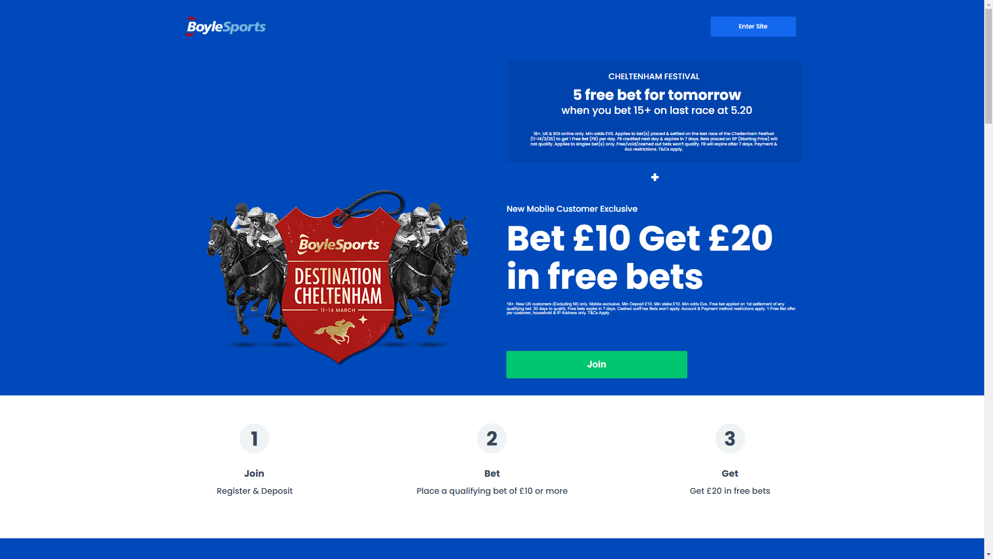Viewport: 993px width, 559px height.
Task: Click the white plus icon between offers
Action: point(654,178)
